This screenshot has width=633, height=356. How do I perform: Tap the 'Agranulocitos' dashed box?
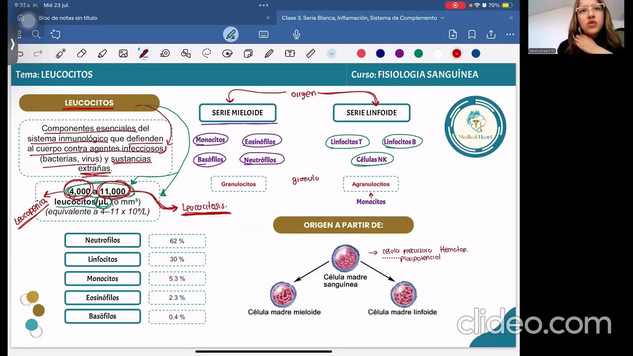pos(370,184)
